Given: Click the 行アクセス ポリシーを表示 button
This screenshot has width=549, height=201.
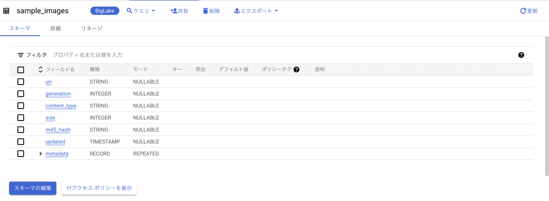Looking at the screenshot, I should point(99,188).
